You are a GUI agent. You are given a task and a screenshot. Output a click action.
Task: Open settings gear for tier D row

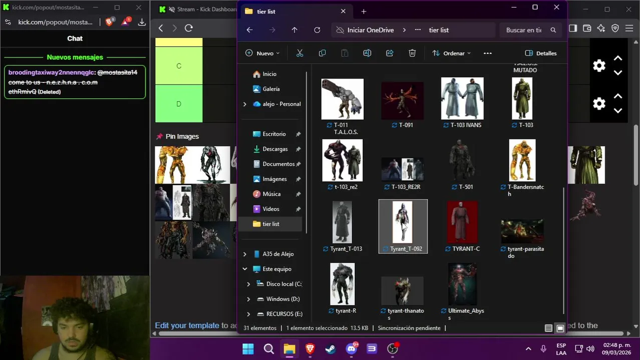599,103
